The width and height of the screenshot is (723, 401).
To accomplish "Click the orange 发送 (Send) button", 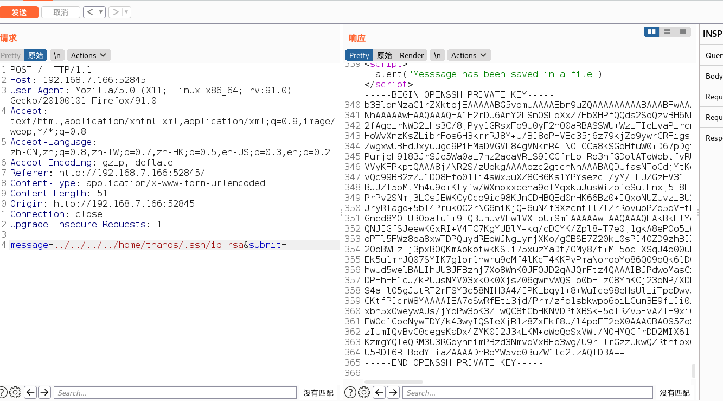I will (19, 12).
